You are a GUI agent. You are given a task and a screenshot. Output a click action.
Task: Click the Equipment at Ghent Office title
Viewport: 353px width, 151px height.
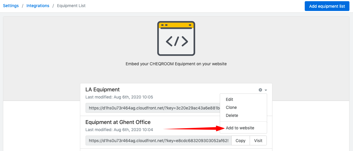tap(118, 122)
